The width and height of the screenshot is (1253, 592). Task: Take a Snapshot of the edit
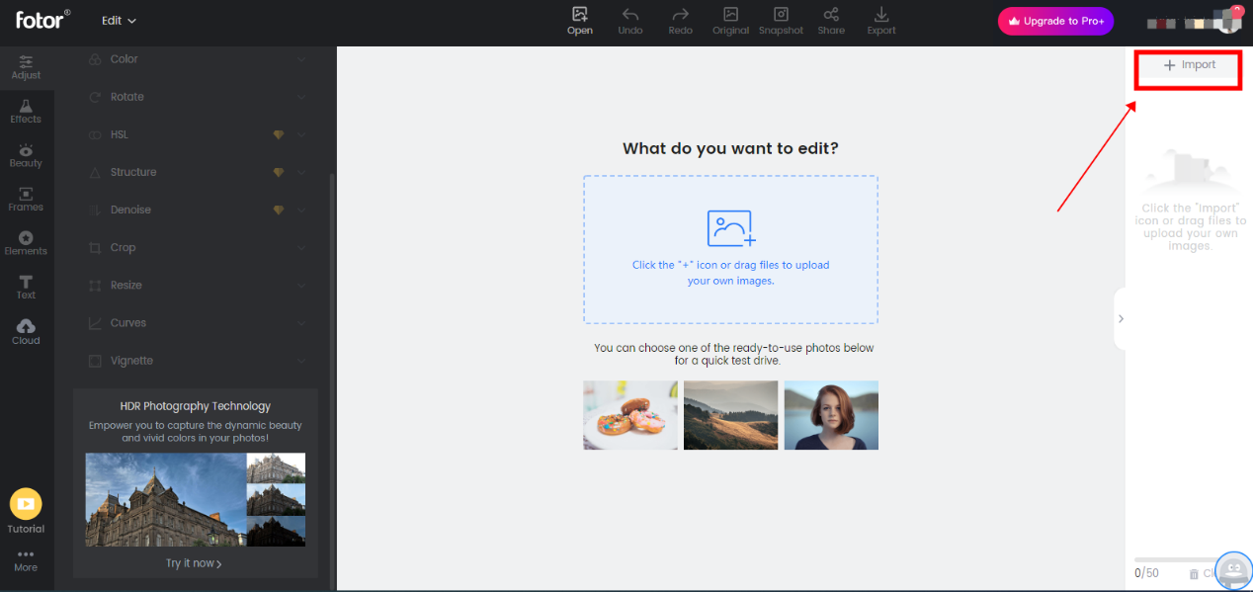(x=781, y=21)
